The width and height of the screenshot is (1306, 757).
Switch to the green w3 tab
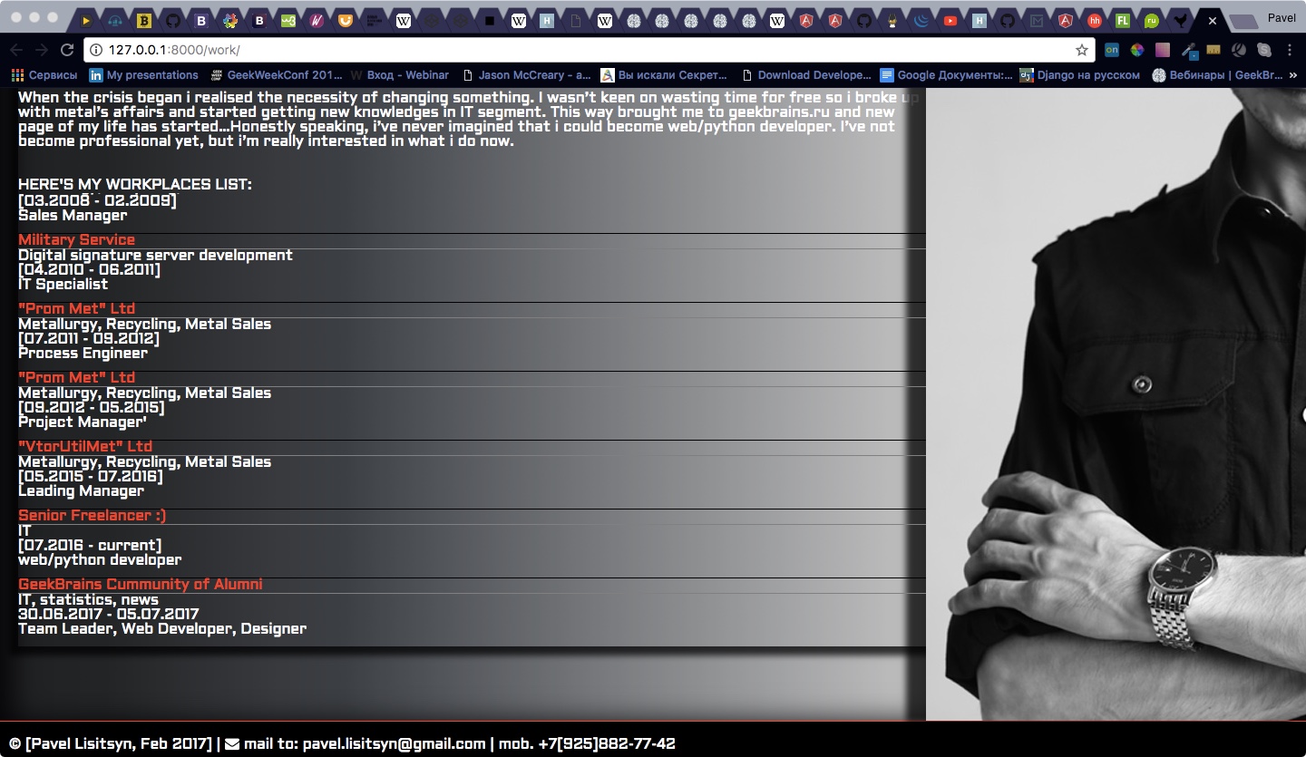point(288,20)
